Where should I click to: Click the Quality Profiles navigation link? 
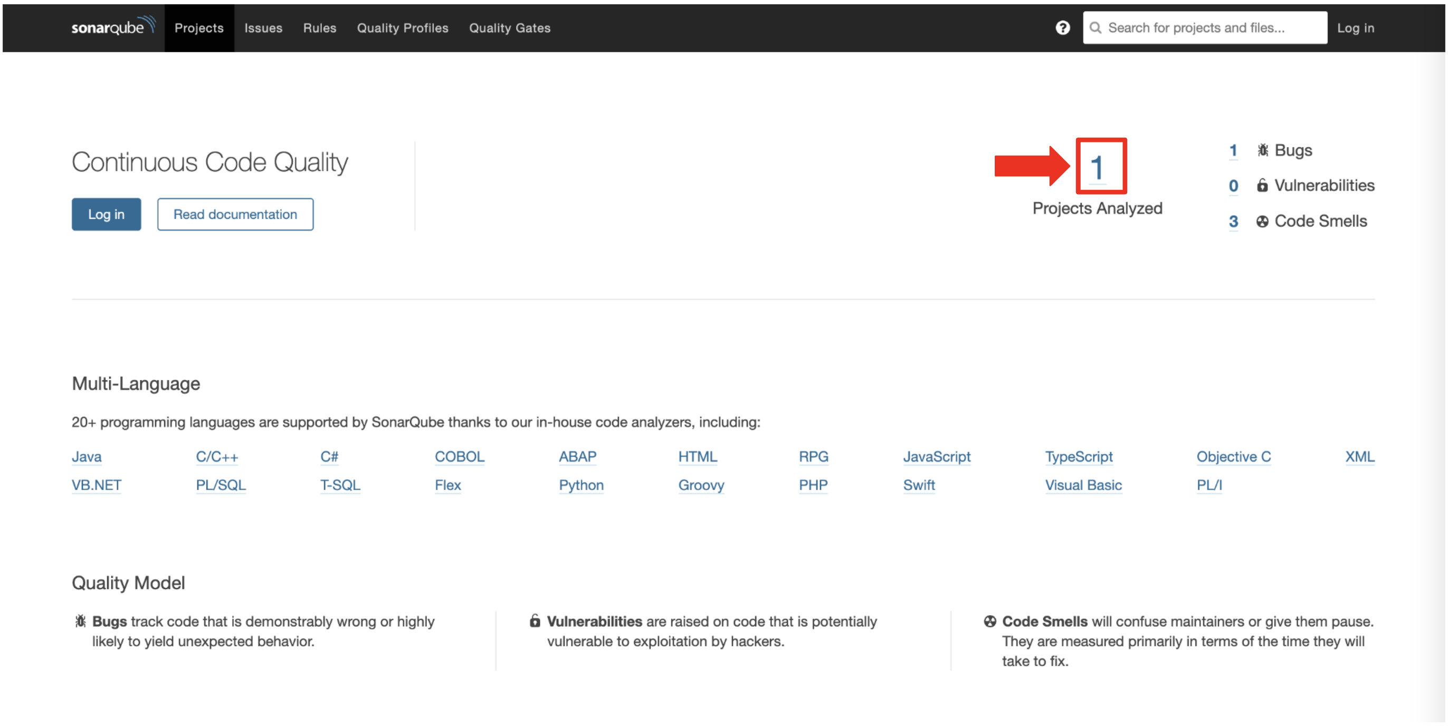tap(403, 27)
